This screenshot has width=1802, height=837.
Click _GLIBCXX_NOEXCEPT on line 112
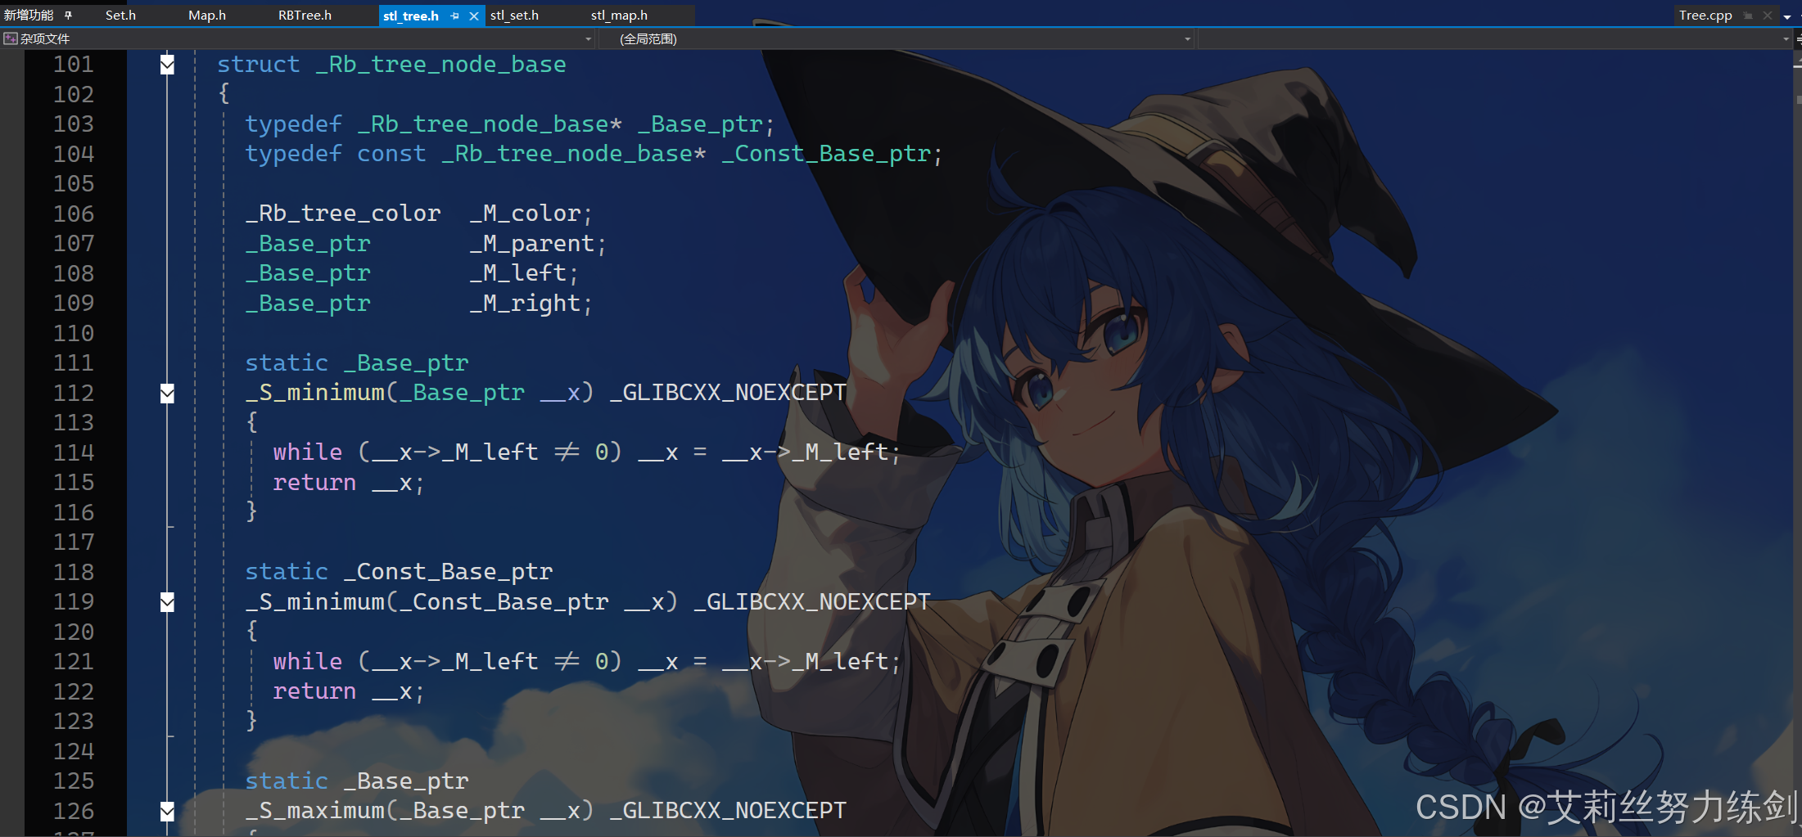(x=728, y=393)
